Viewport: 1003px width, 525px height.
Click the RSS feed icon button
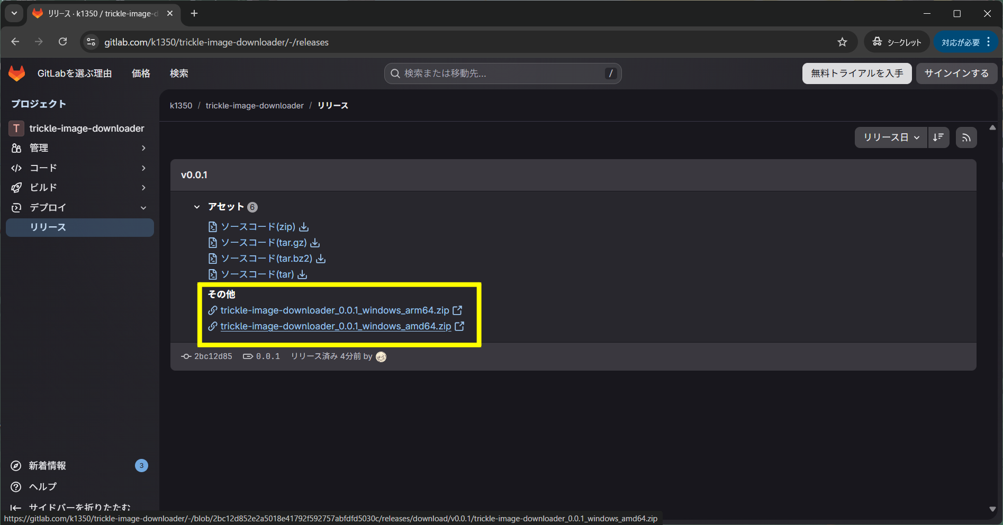pyautogui.click(x=966, y=137)
